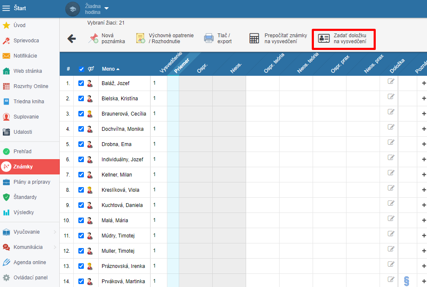The height and width of the screenshot is (287, 427).
Task: Click Ospr. teória cell for Kellner, Milan
Action: (x=263, y=175)
